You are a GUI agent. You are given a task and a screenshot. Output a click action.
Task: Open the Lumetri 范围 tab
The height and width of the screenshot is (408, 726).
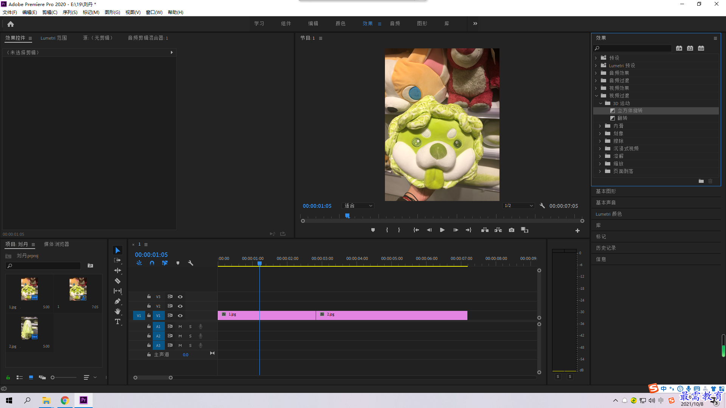point(54,38)
